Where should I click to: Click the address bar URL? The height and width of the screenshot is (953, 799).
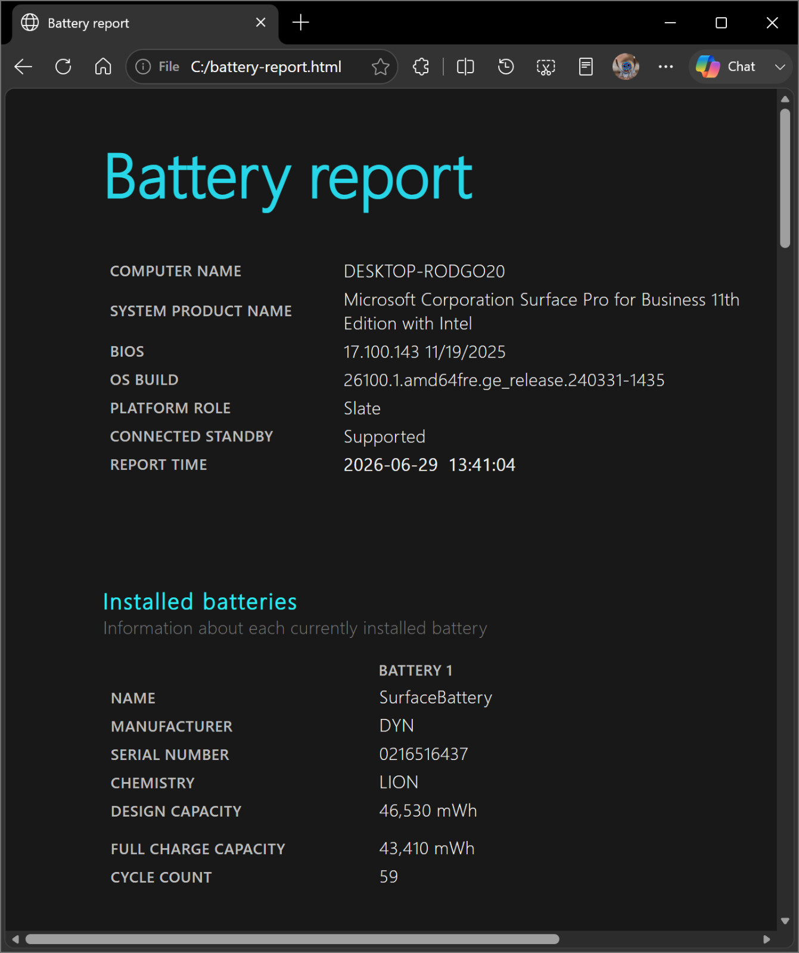click(266, 67)
